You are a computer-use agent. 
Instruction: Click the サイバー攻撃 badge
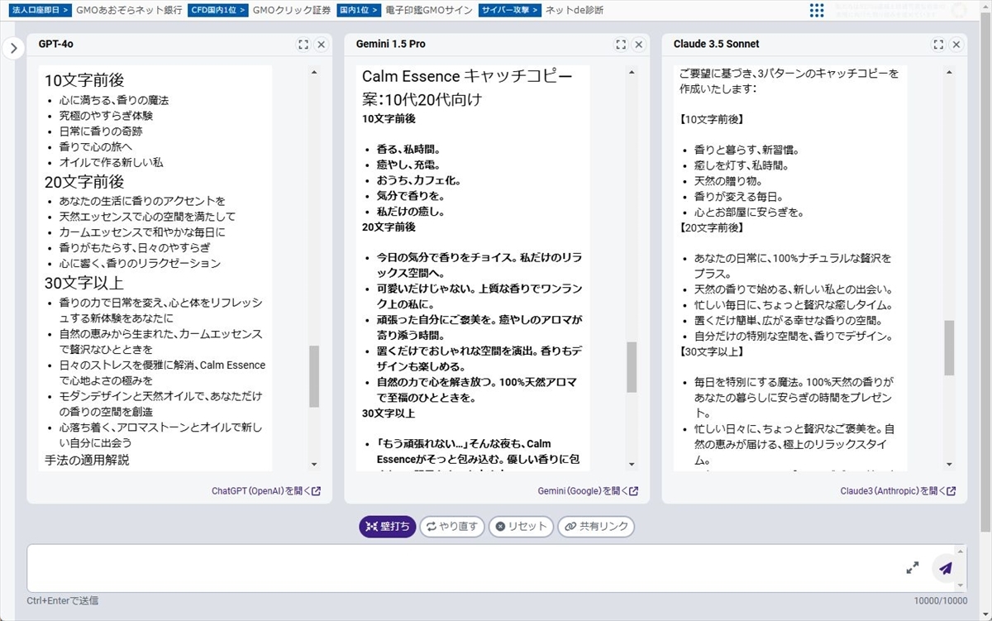tap(510, 11)
